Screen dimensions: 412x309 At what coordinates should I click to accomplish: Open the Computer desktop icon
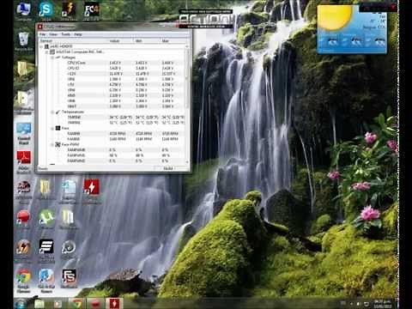(23, 11)
